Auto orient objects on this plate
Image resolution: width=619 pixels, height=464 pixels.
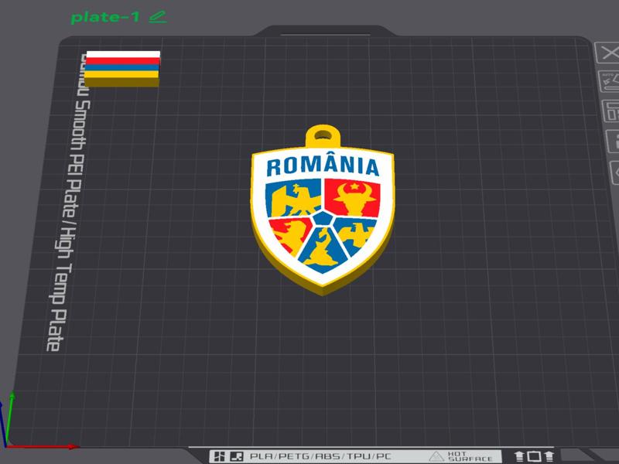coord(609,81)
